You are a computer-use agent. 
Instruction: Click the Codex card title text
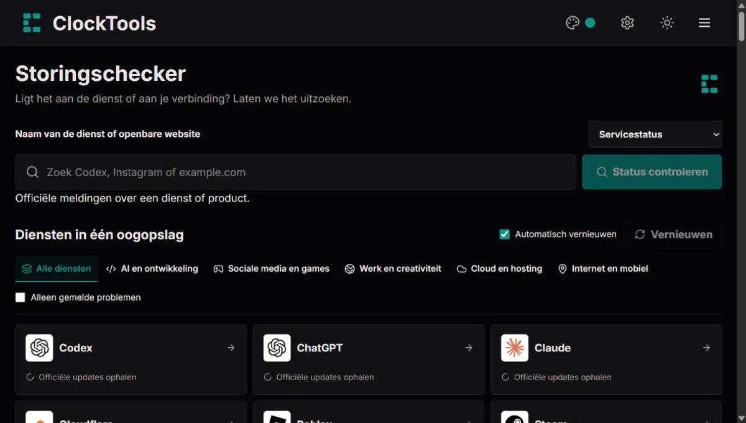pos(76,348)
